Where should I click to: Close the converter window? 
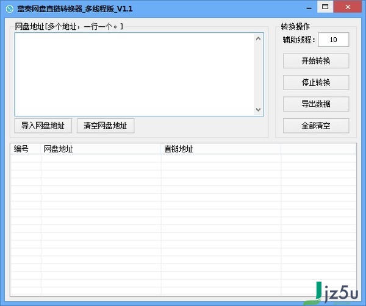coord(348,7)
